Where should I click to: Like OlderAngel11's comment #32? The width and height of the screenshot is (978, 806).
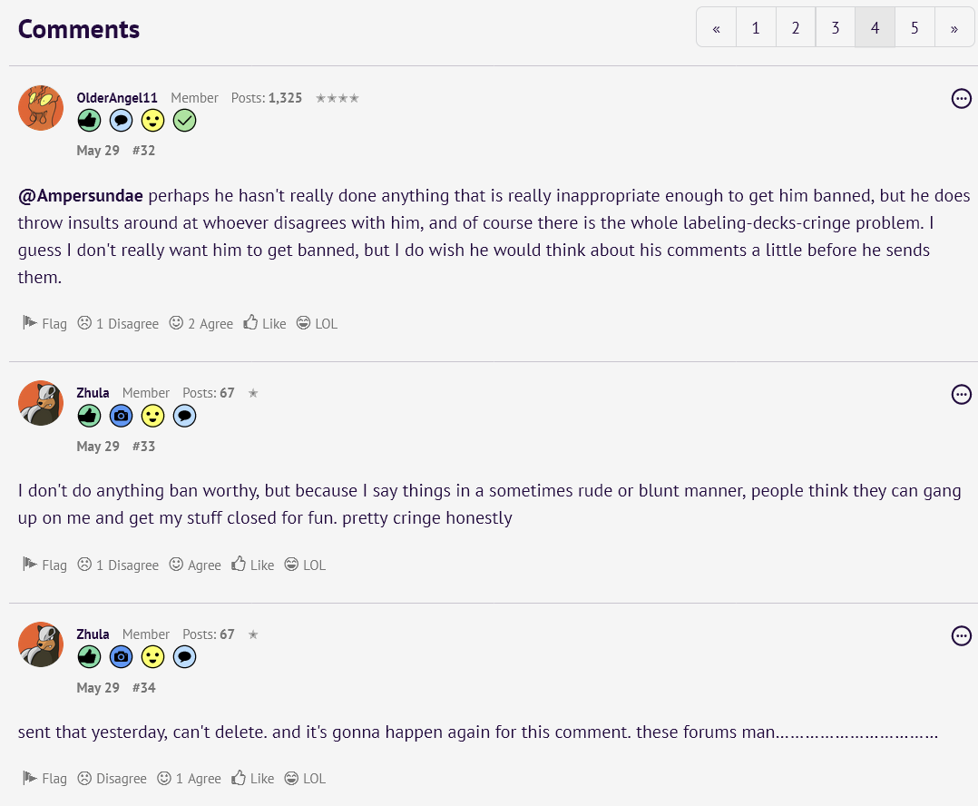point(265,324)
